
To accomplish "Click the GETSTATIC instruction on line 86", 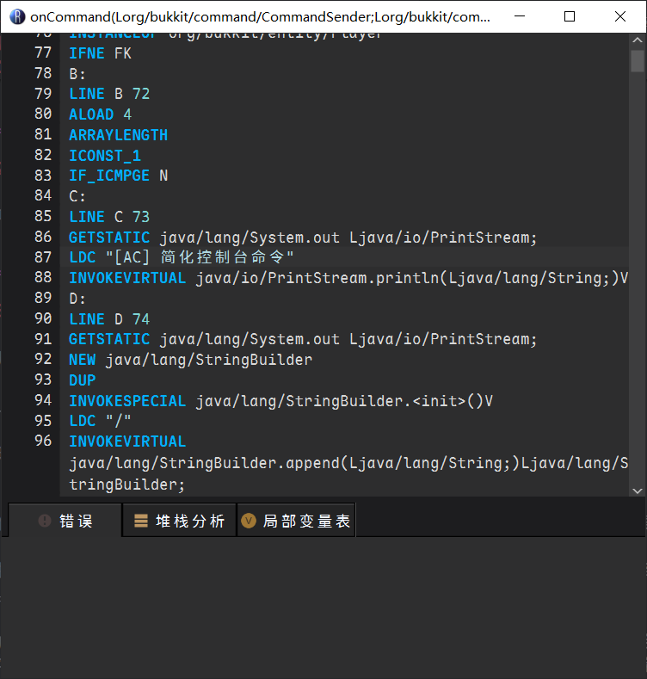I will coord(109,237).
